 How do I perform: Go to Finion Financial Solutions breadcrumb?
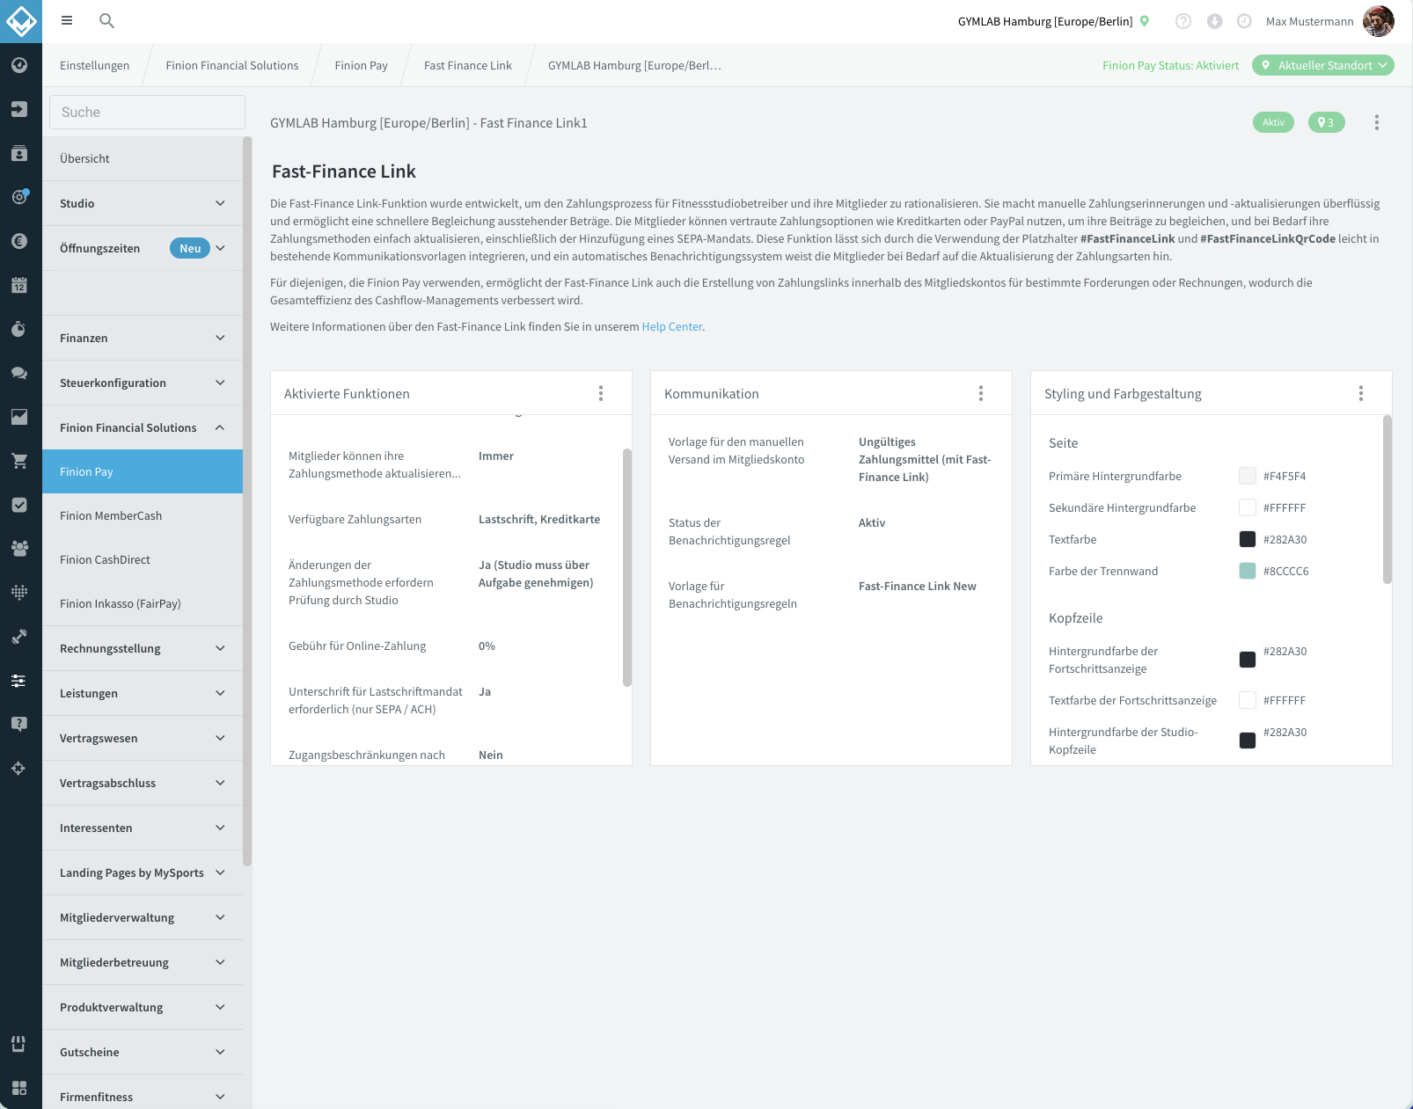(232, 65)
